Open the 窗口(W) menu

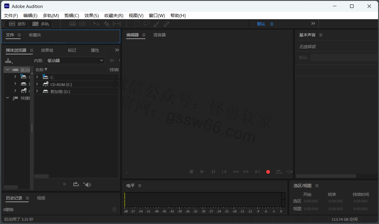coord(157,15)
